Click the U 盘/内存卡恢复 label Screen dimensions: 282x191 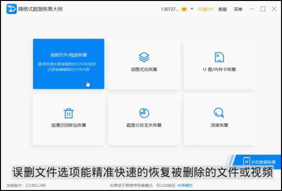pyautogui.click(x=219, y=69)
